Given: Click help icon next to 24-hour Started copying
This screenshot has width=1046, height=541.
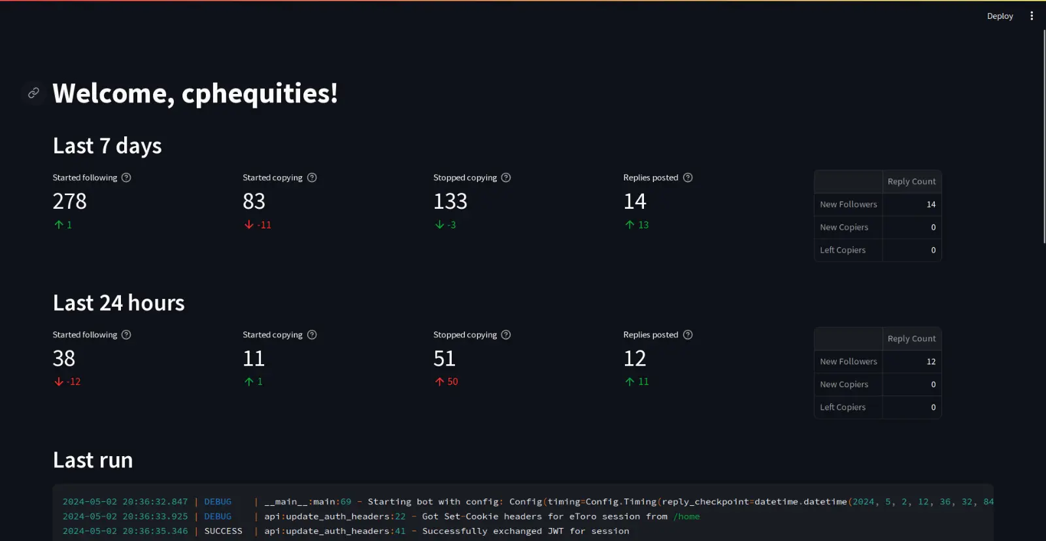Looking at the screenshot, I should tap(312, 335).
